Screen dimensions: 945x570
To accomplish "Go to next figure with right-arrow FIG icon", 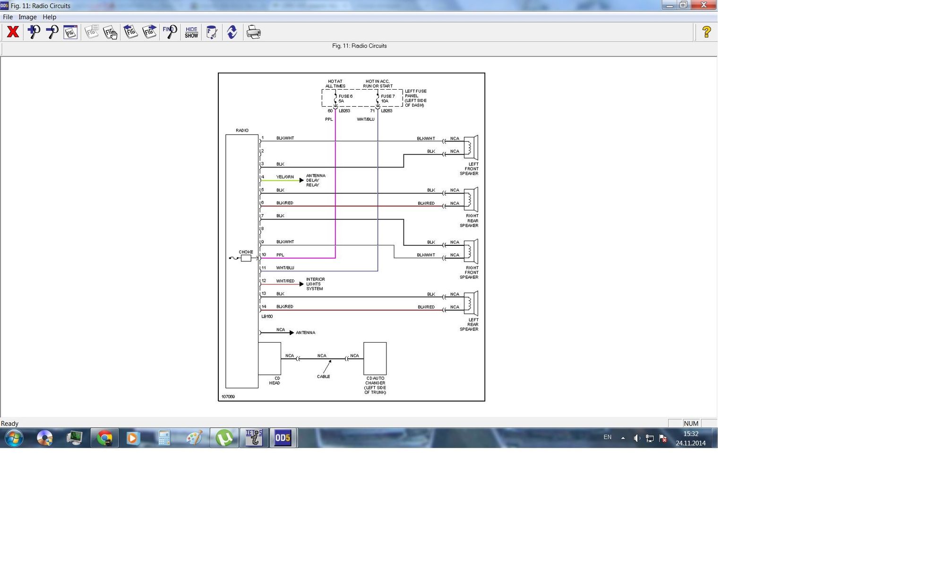I will pos(149,32).
